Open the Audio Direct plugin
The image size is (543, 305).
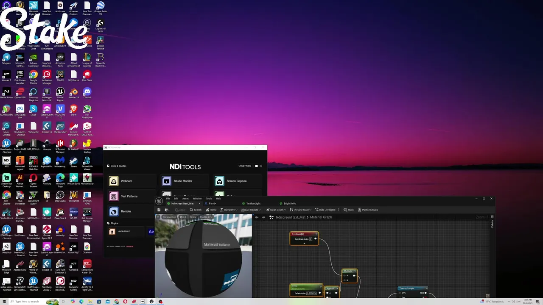coord(126,232)
